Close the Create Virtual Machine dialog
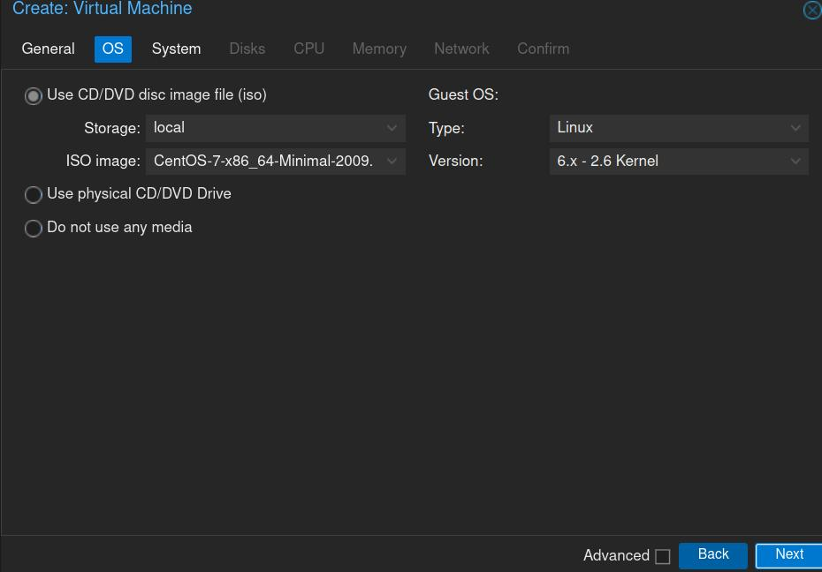The width and height of the screenshot is (822, 572). 811,11
